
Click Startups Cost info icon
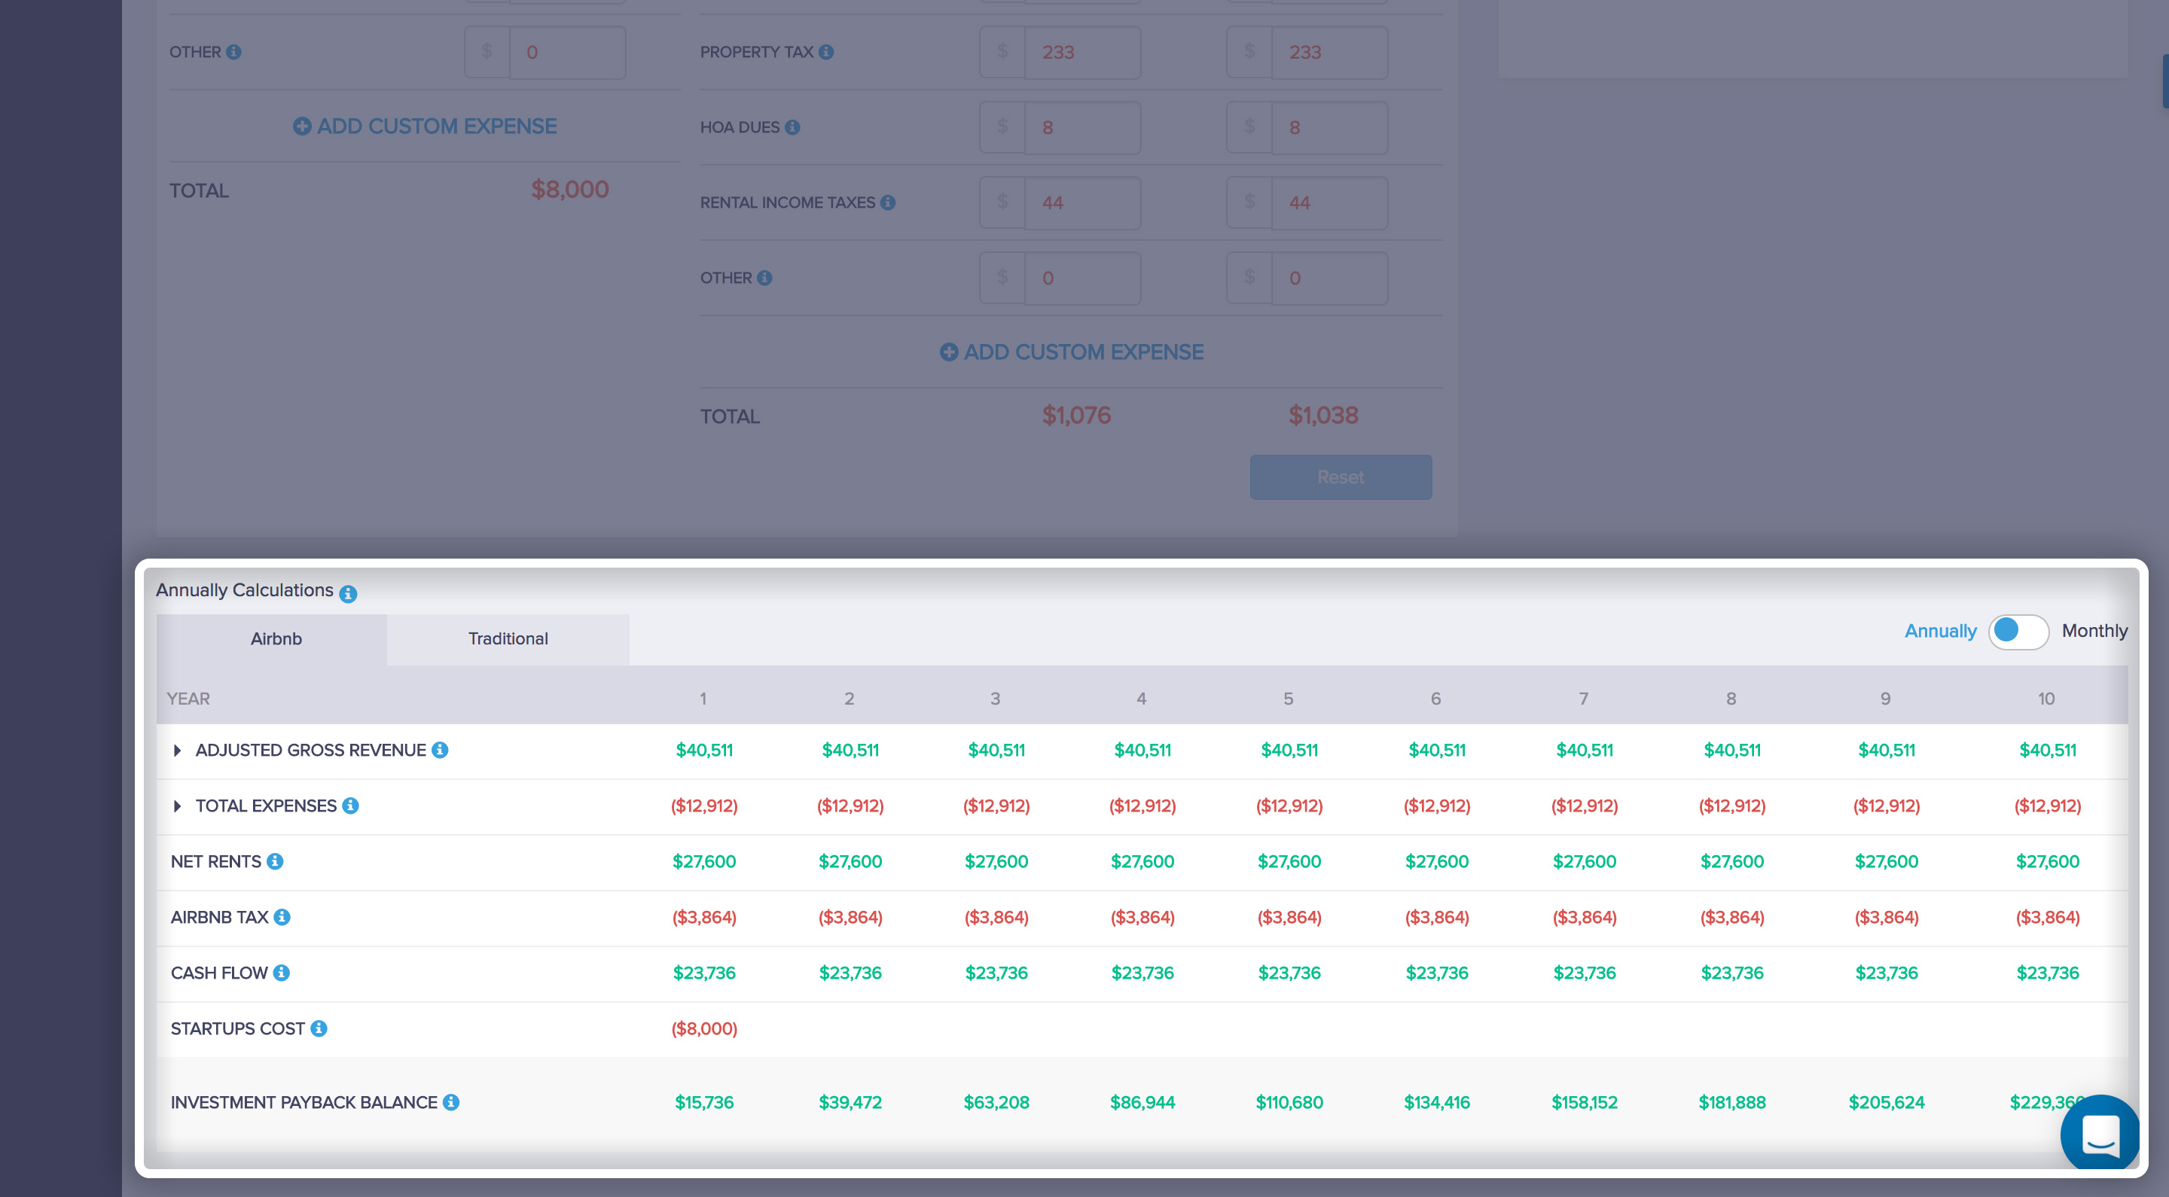pos(319,1028)
